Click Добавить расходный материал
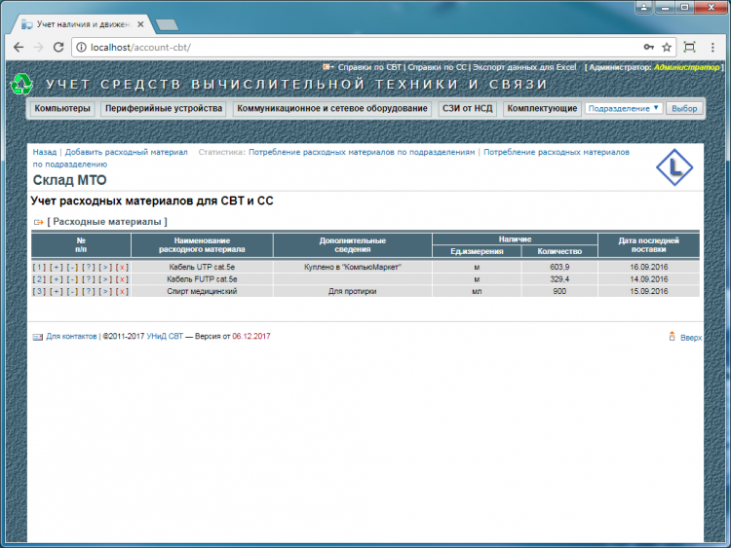The height and width of the screenshot is (548, 731). 127,152
